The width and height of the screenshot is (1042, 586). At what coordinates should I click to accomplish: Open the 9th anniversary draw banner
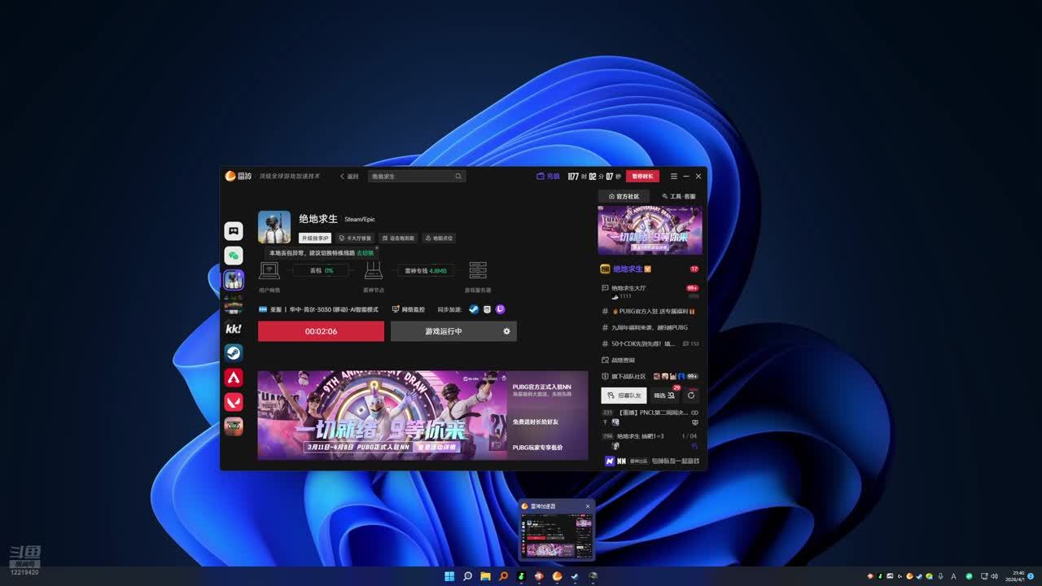tap(383, 416)
